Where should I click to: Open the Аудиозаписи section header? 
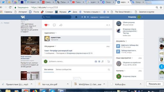pos(49,33)
